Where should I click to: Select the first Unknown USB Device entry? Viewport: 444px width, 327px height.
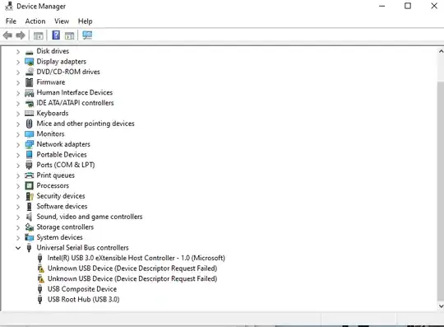point(132,269)
